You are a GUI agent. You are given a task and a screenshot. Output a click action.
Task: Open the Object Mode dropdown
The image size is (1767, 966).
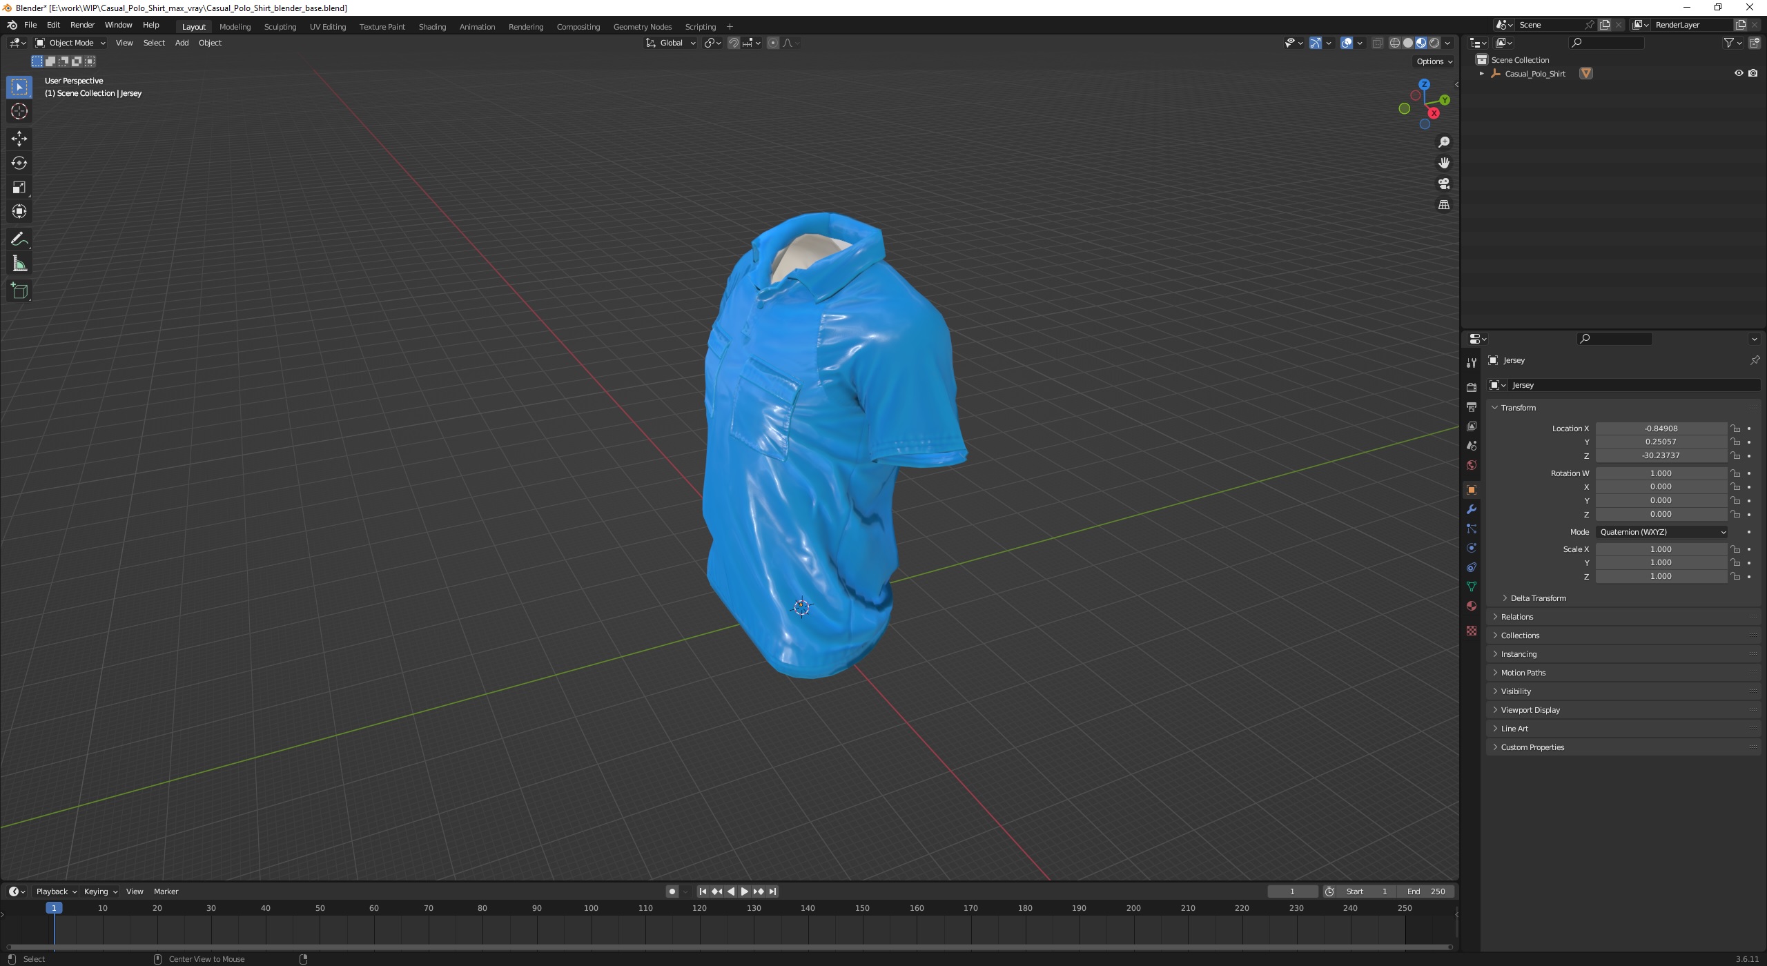(70, 43)
